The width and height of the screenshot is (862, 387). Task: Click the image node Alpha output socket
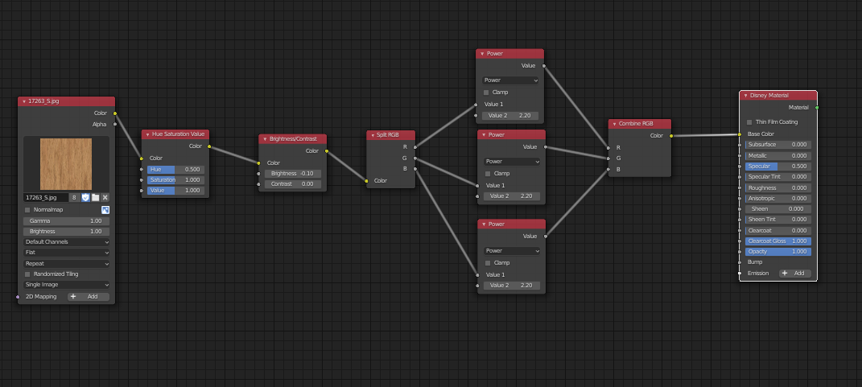coord(115,124)
